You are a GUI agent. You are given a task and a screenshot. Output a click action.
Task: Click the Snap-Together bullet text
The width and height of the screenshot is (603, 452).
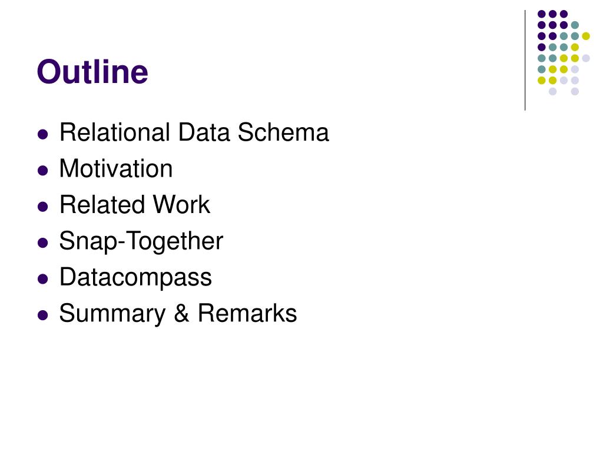click(141, 241)
